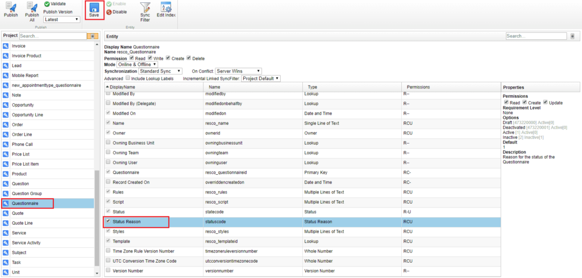The image size is (582, 278).
Task: Select the UTC Conversion Time Zone Code row
Action: point(302,261)
